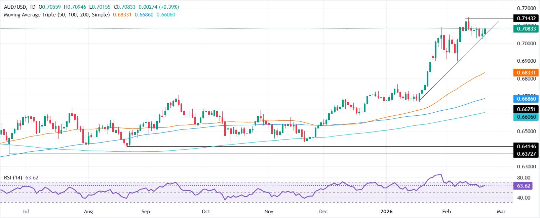Click the Moving Average Triple indicator legend
This screenshot has height=218, width=540.
click(x=56, y=15)
